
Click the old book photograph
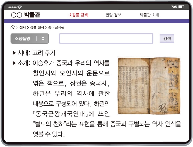click(149, 86)
